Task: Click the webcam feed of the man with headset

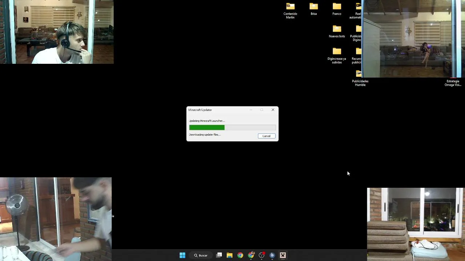Action: click(57, 32)
